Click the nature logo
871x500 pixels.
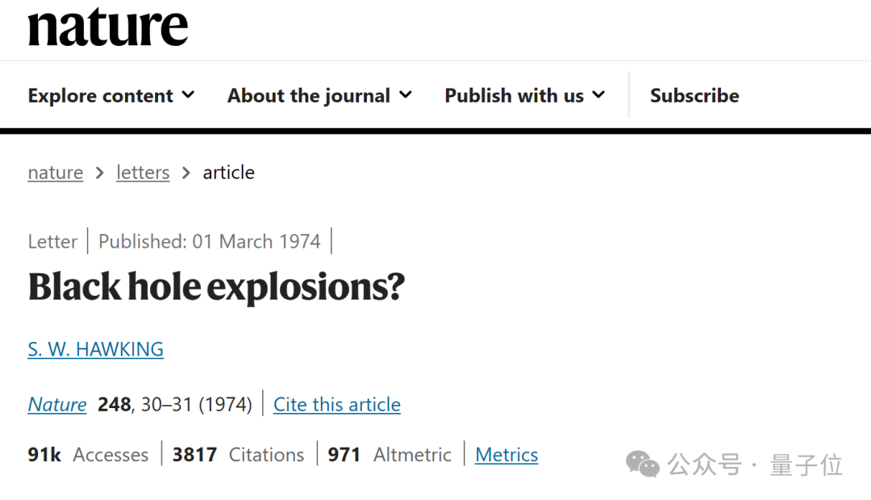click(x=108, y=26)
